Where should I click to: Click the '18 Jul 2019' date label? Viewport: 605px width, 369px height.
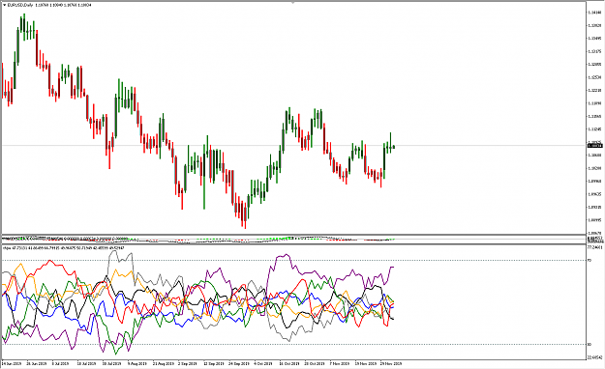click(x=86, y=363)
